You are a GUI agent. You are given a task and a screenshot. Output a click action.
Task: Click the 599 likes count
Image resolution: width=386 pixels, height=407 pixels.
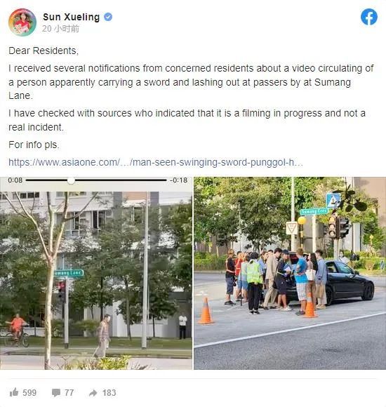coord(29,393)
